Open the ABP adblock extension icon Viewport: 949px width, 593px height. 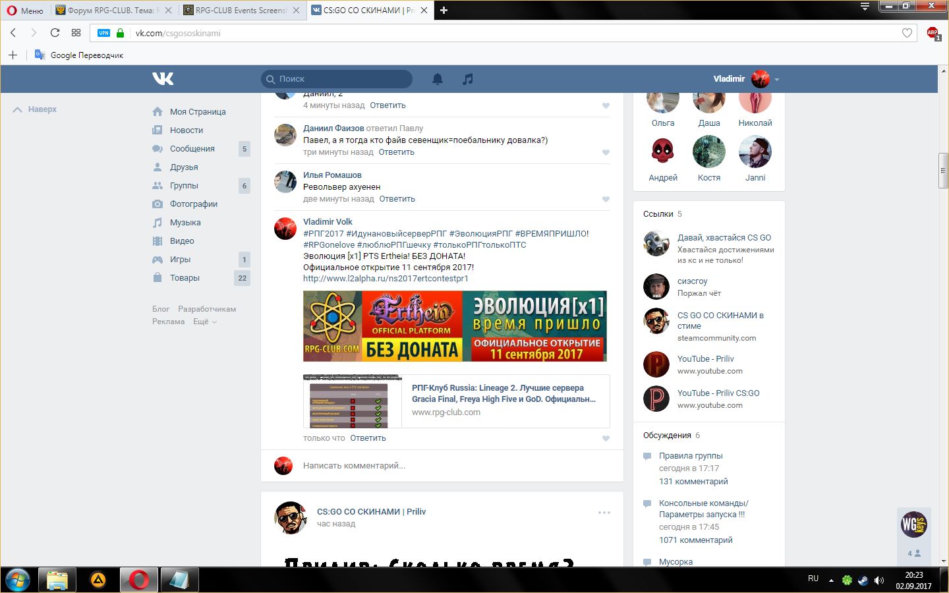pyautogui.click(x=933, y=33)
